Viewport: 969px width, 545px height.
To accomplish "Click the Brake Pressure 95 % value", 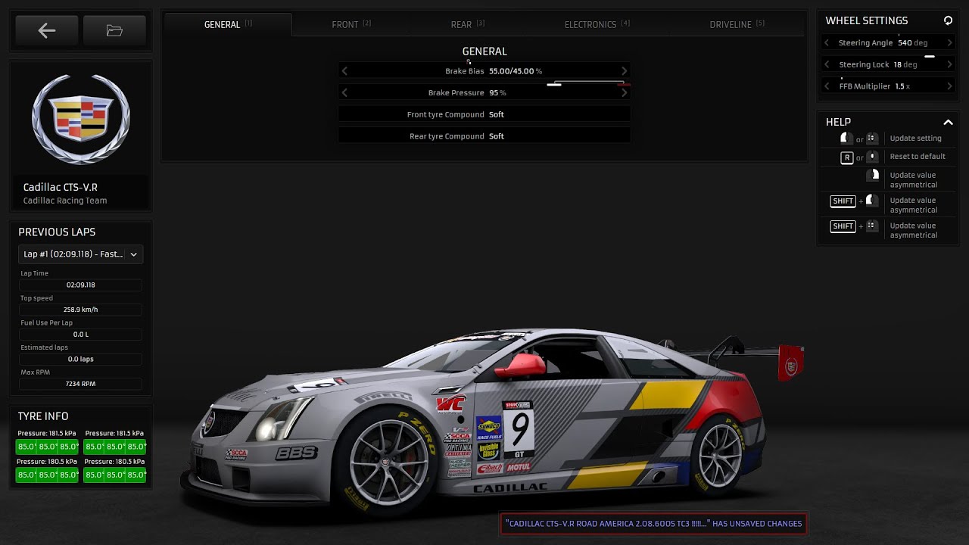I will click(497, 92).
